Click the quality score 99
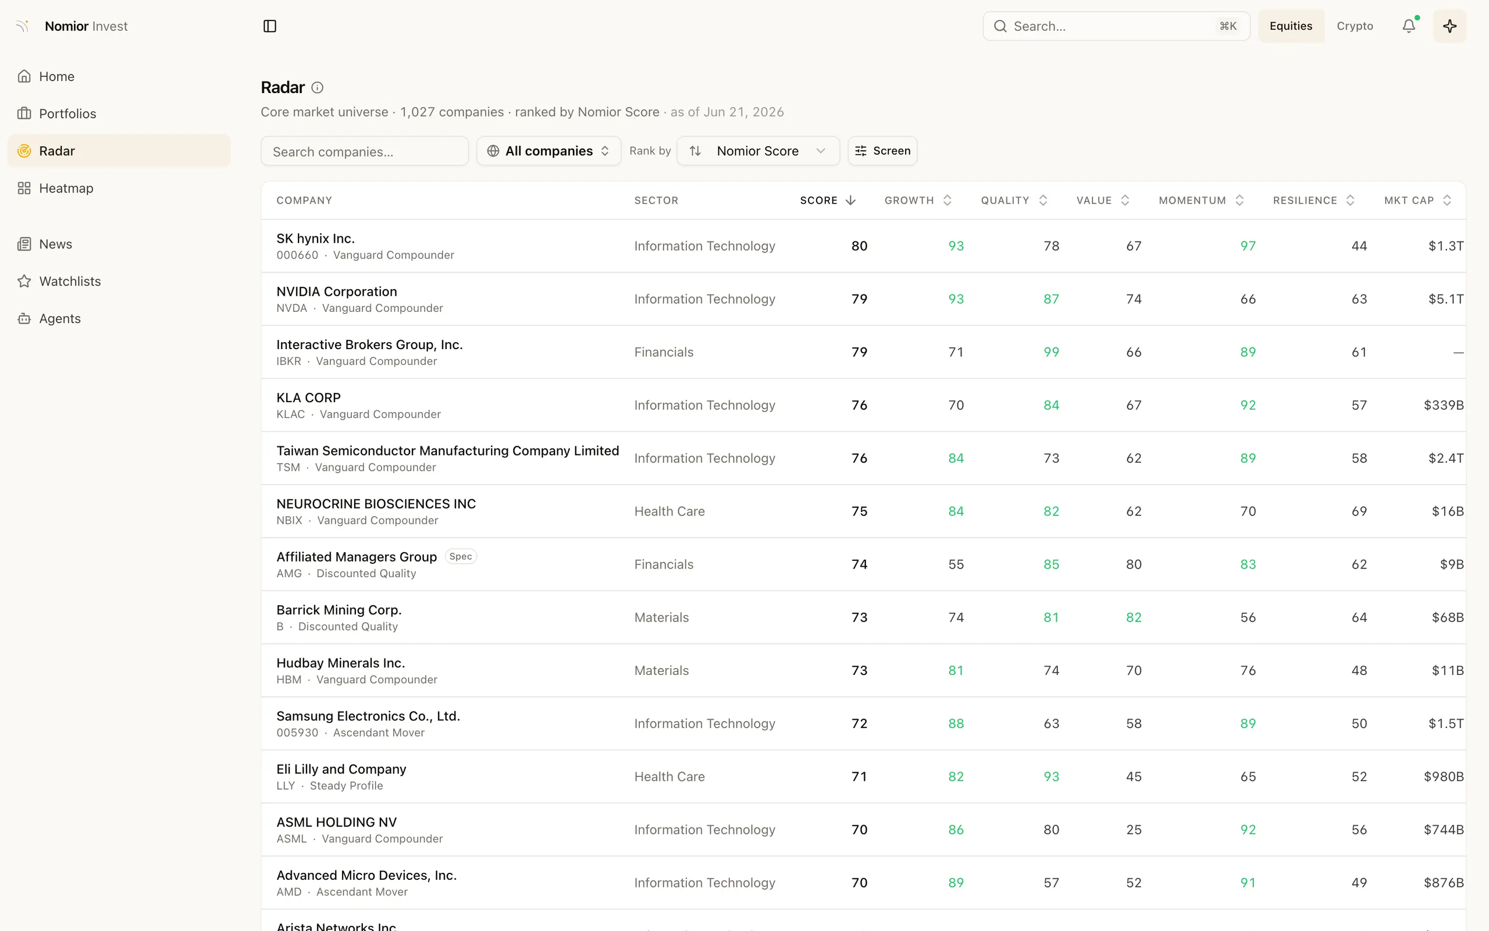1489x931 pixels. 1051,352
